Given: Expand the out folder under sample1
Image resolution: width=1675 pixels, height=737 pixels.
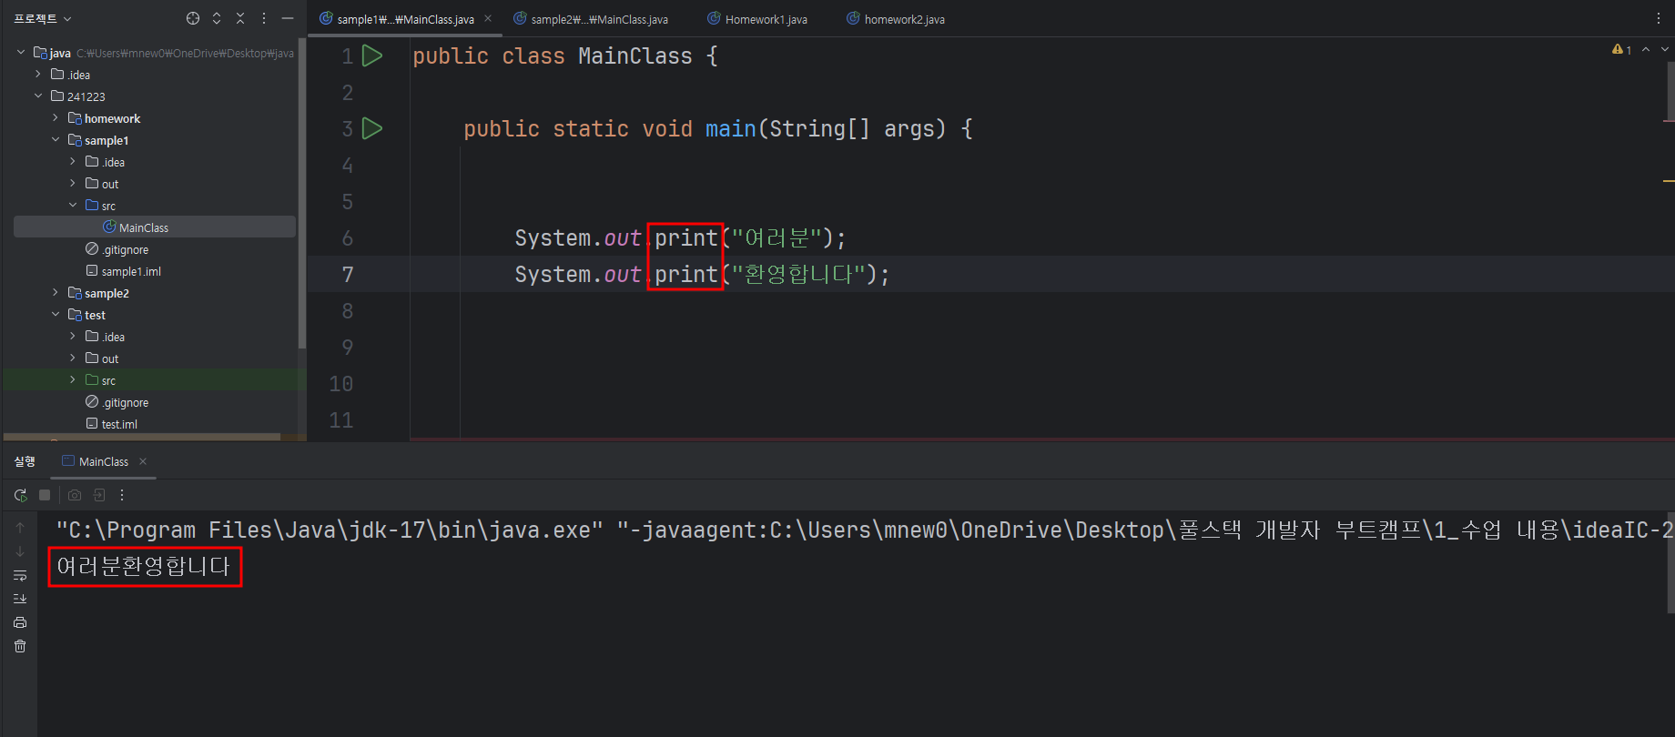Looking at the screenshot, I should click(x=73, y=184).
